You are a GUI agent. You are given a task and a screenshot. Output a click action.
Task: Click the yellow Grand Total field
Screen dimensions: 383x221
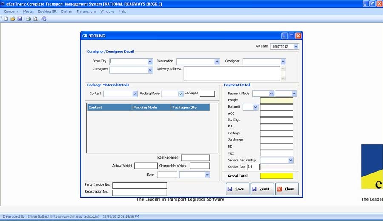click(277, 176)
